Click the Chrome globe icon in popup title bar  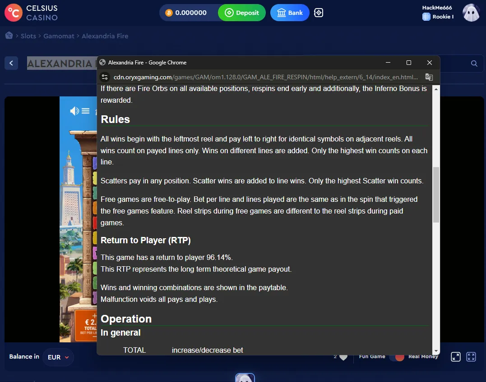click(102, 63)
